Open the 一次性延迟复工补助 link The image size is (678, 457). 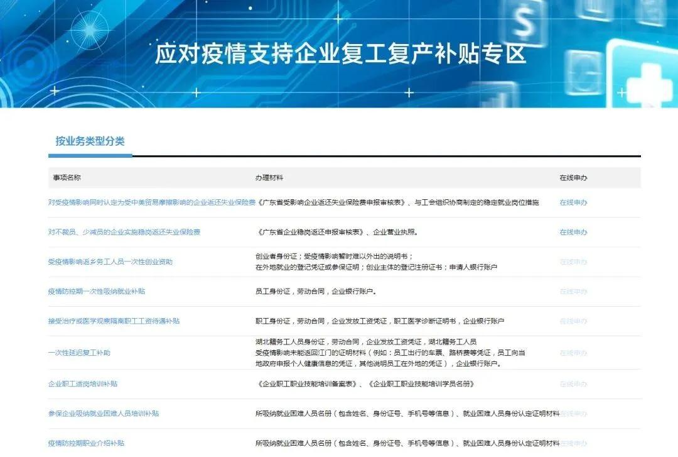tap(79, 353)
